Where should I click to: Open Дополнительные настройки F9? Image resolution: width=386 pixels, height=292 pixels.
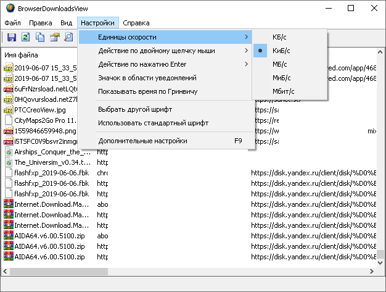point(165,141)
